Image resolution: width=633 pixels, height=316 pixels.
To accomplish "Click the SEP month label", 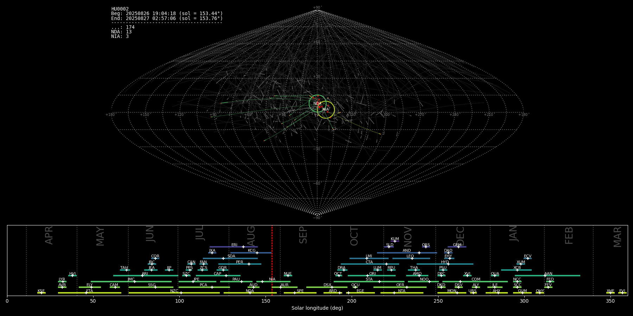I will tap(303, 235).
